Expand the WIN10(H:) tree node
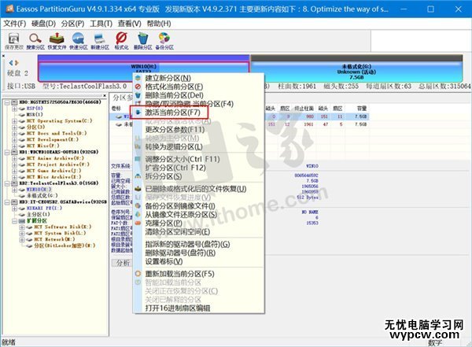The image size is (472, 347). pos(14,190)
